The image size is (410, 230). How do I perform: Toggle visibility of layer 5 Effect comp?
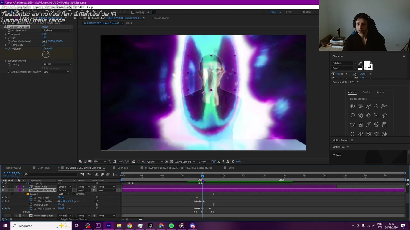pyautogui.click(x=3, y=190)
